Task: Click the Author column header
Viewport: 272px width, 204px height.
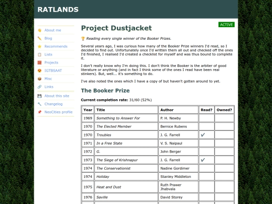Action: tap(178, 110)
